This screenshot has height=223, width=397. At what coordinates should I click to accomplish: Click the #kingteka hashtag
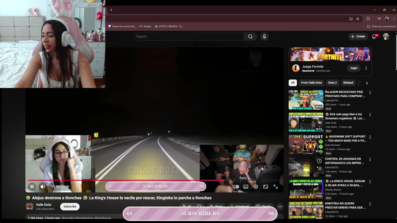[68, 218]
